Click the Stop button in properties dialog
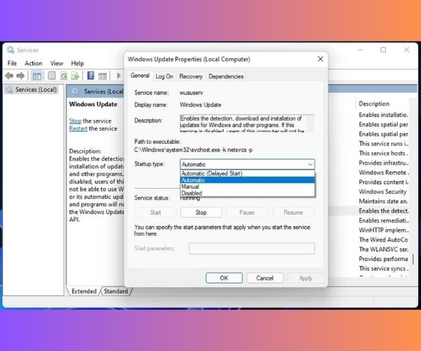The width and height of the screenshot is (421, 351). 201,213
